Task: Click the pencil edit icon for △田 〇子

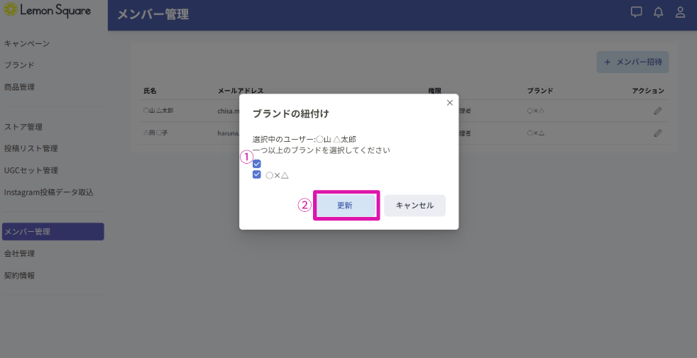Action: pyautogui.click(x=658, y=133)
